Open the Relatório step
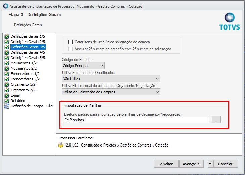 tap(18, 101)
